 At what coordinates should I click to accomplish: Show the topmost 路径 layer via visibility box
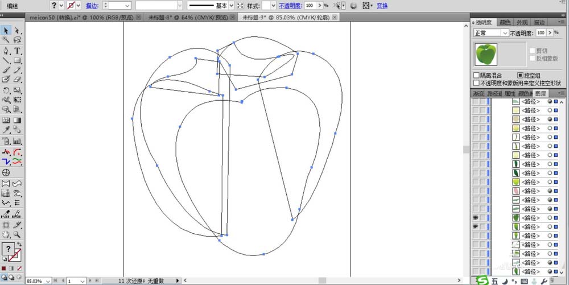click(475, 101)
